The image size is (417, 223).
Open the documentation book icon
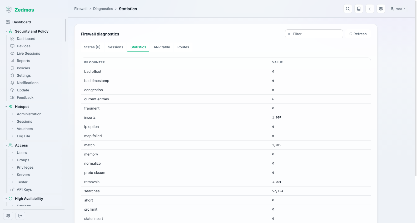[x=359, y=9]
